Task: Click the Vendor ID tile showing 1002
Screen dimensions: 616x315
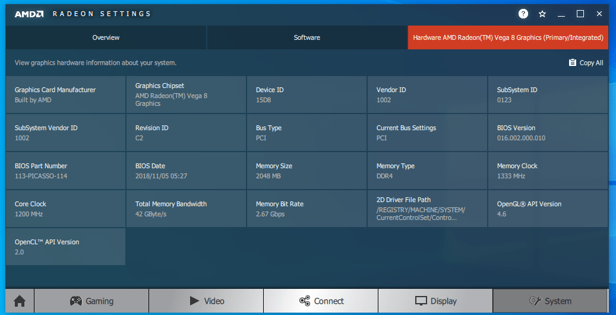Action: click(428, 94)
